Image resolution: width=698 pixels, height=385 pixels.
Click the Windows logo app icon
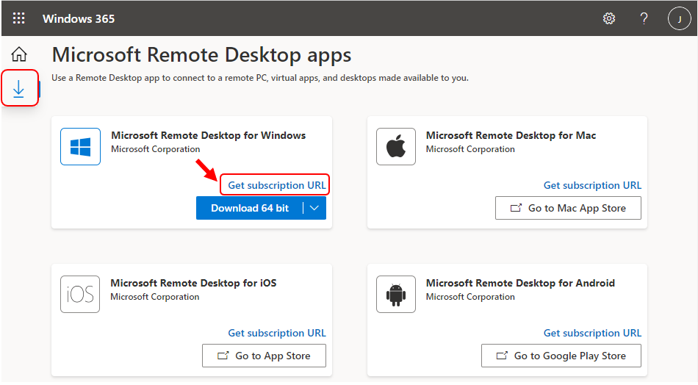81,146
